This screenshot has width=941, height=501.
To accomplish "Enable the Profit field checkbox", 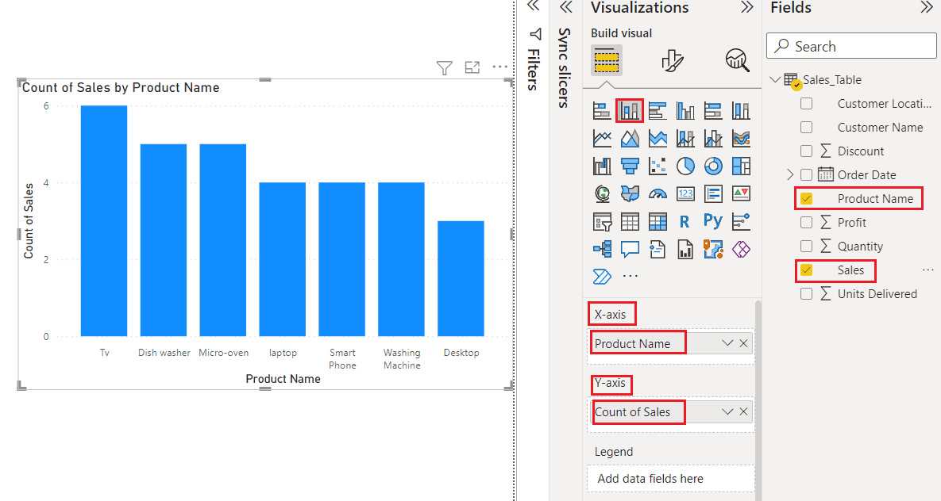I will 807,222.
